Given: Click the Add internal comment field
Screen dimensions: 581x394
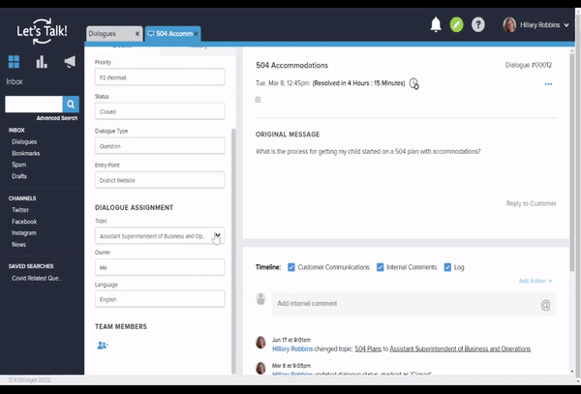Looking at the screenshot, I should coord(407,304).
